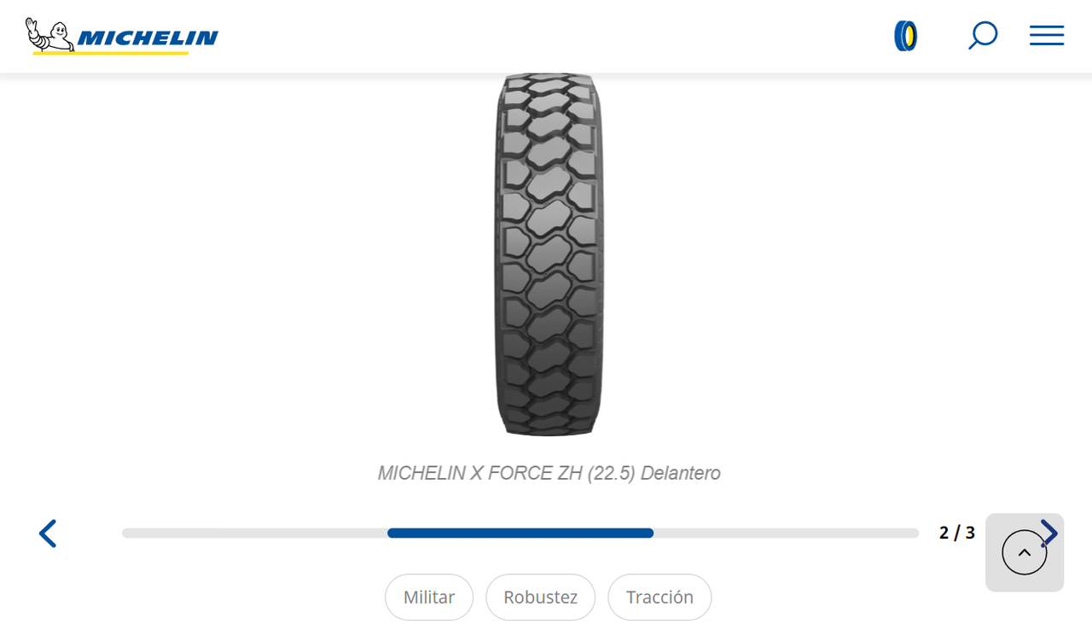Click the 2 / 3 slide counter
This screenshot has width=1092, height=624.
click(957, 533)
